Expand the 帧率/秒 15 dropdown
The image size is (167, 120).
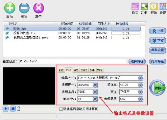95,99
